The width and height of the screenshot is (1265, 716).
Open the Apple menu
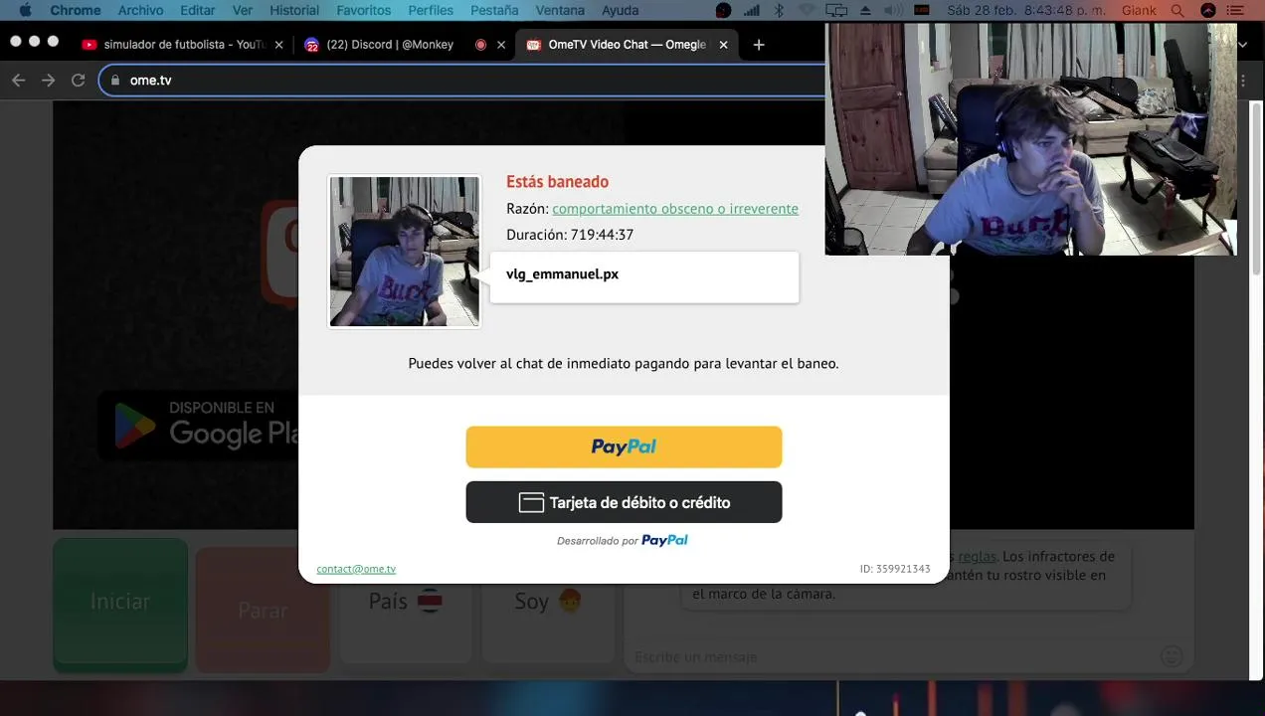click(x=26, y=10)
